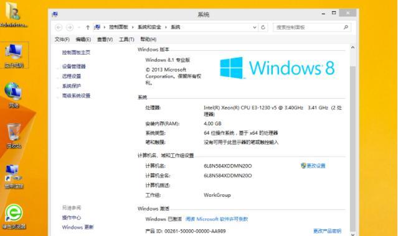Open the 查看(V) menu
398x236 pixels.
click(x=105, y=39)
